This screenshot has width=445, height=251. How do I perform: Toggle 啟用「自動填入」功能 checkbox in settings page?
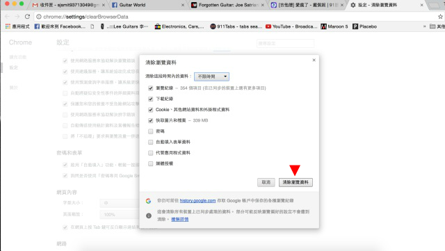coord(65,165)
